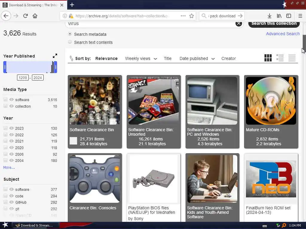Check the 2004 year filter
The width and height of the screenshot is (306, 229).
(x=5, y=160)
